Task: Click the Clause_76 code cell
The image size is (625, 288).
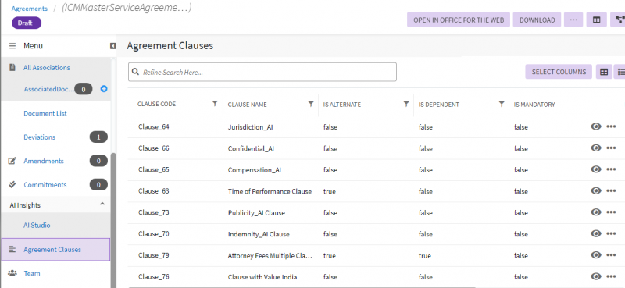Action: (x=154, y=276)
